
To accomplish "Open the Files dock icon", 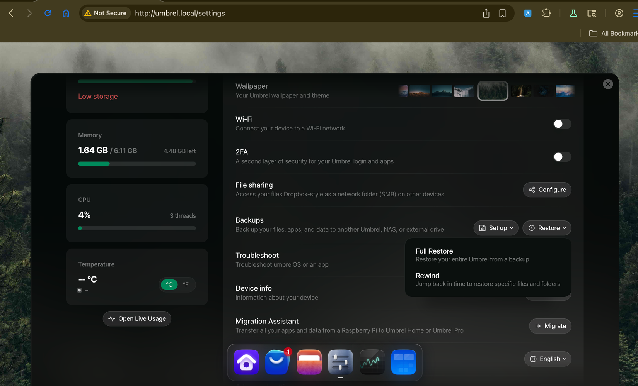I will click(x=309, y=362).
